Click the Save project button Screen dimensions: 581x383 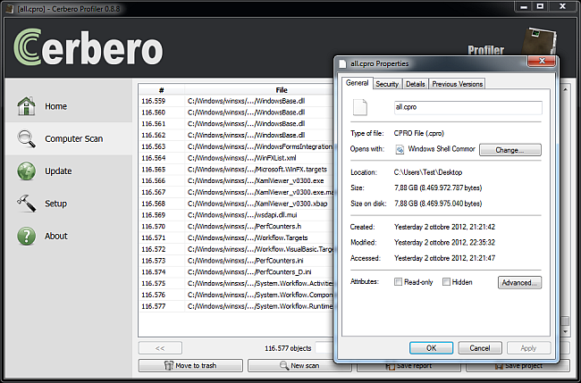click(x=518, y=366)
